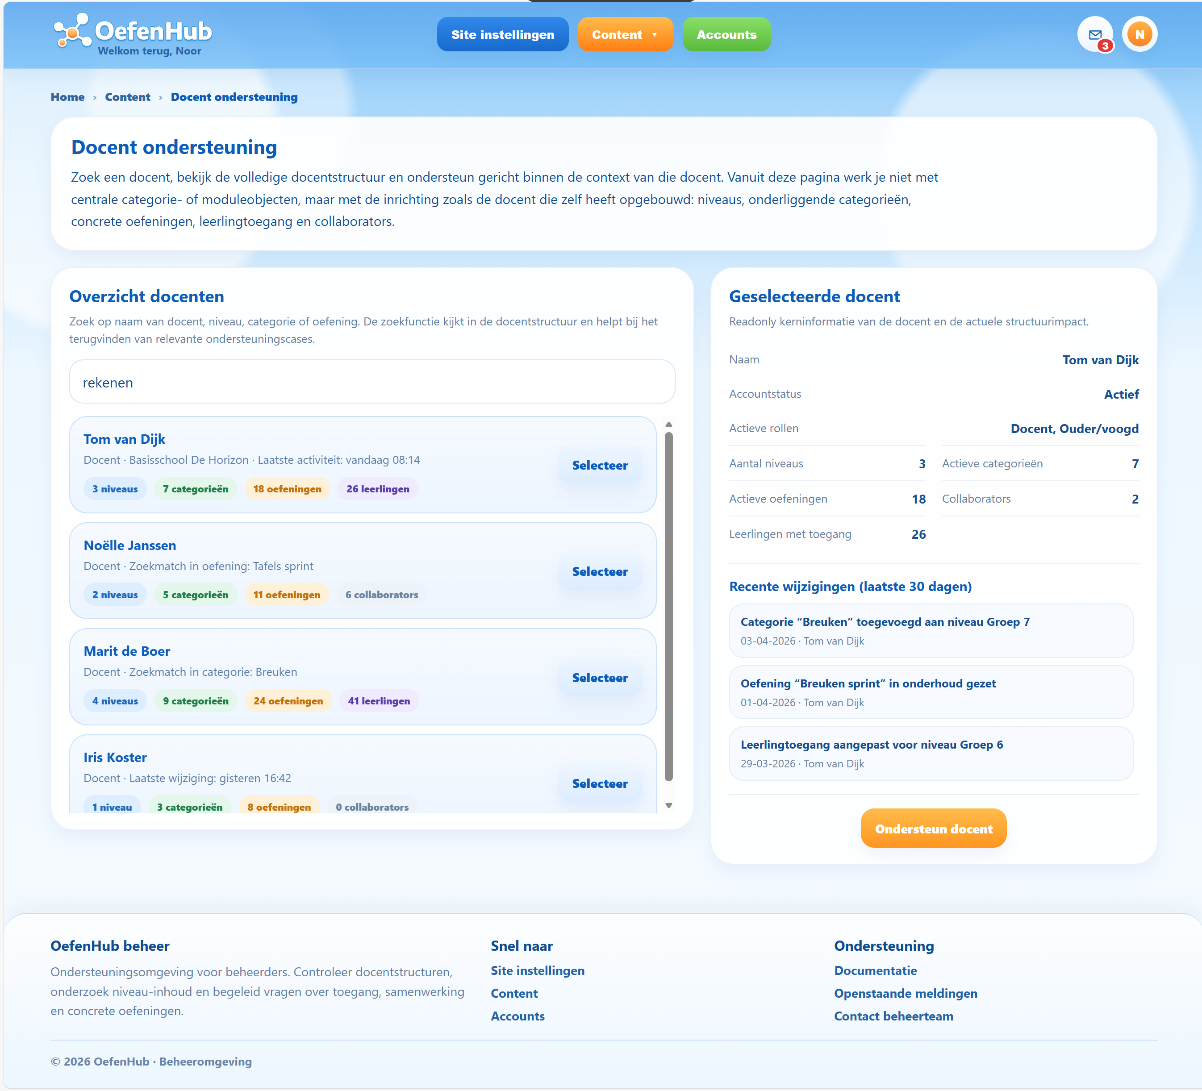Click the Marit de Boer card name
The width and height of the screenshot is (1202, 1091).
click(127, 652)
